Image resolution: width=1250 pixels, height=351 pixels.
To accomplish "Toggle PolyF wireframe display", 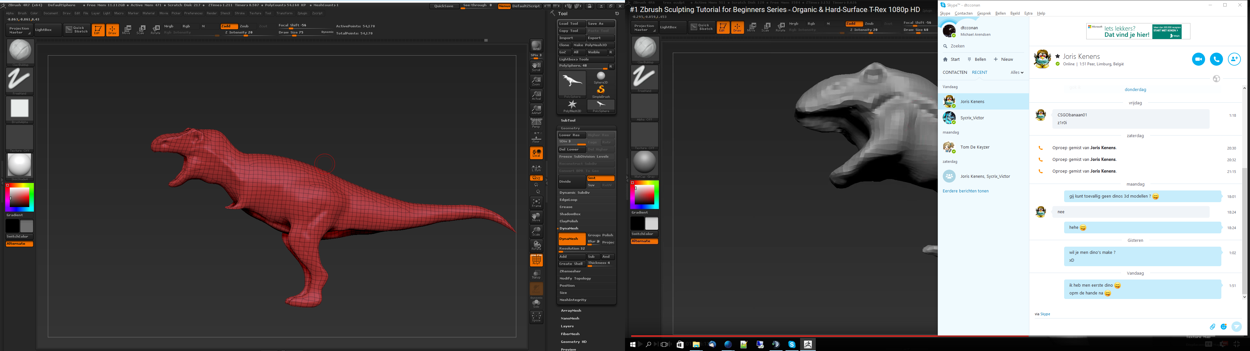I will 536,260.
